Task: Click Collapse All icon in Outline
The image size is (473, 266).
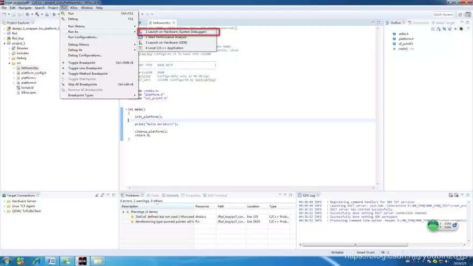Action: click(433, 29)
